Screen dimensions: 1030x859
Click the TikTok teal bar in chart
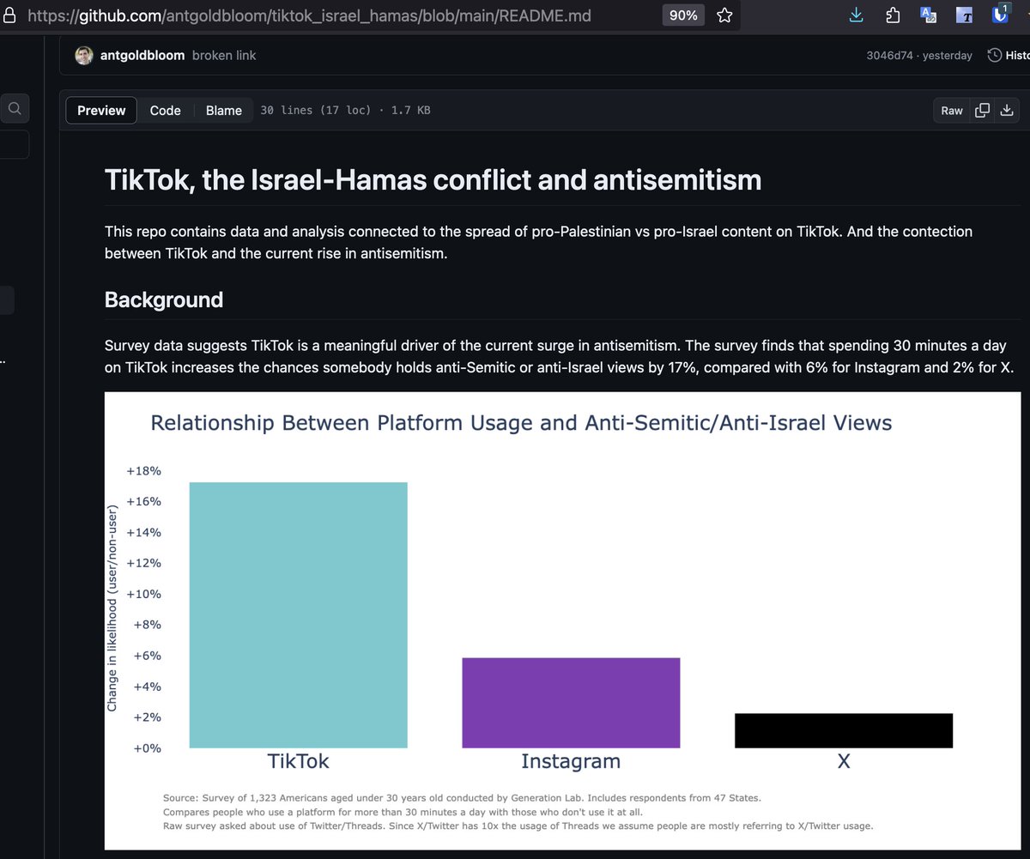[298, 614]
